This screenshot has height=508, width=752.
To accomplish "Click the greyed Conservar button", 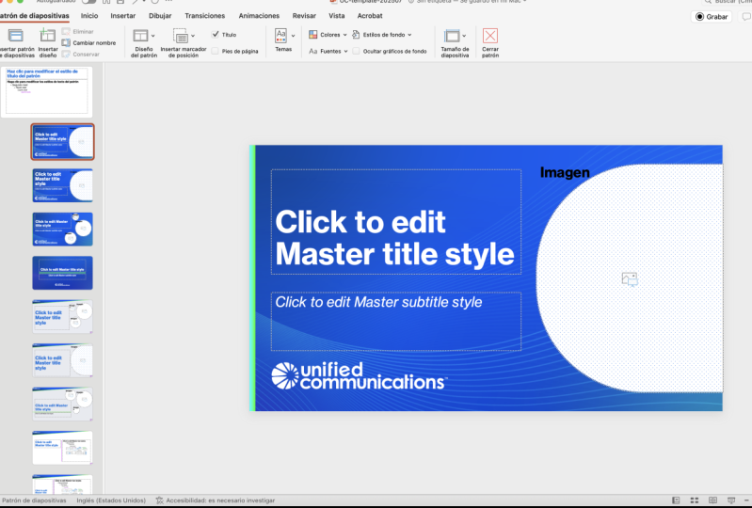I will pos(81,55).
